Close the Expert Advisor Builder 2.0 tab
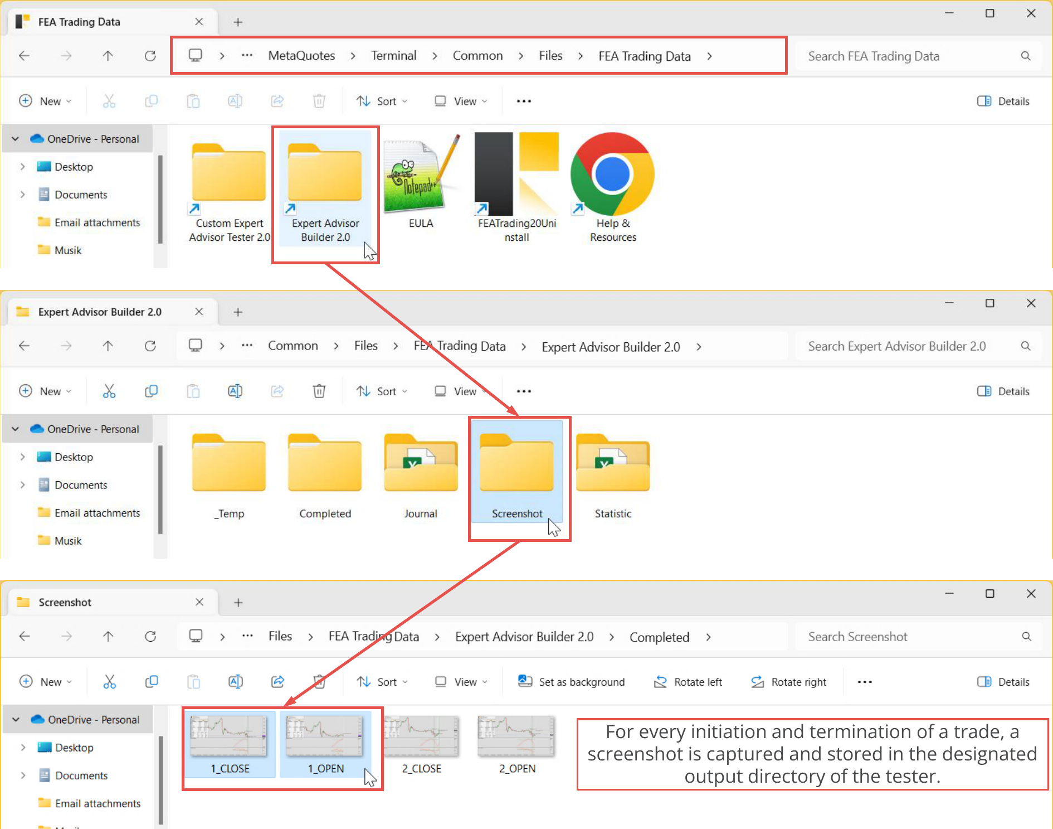This screenshot has width=1053, height=829. pyautogui.click(x=199, y=312)
